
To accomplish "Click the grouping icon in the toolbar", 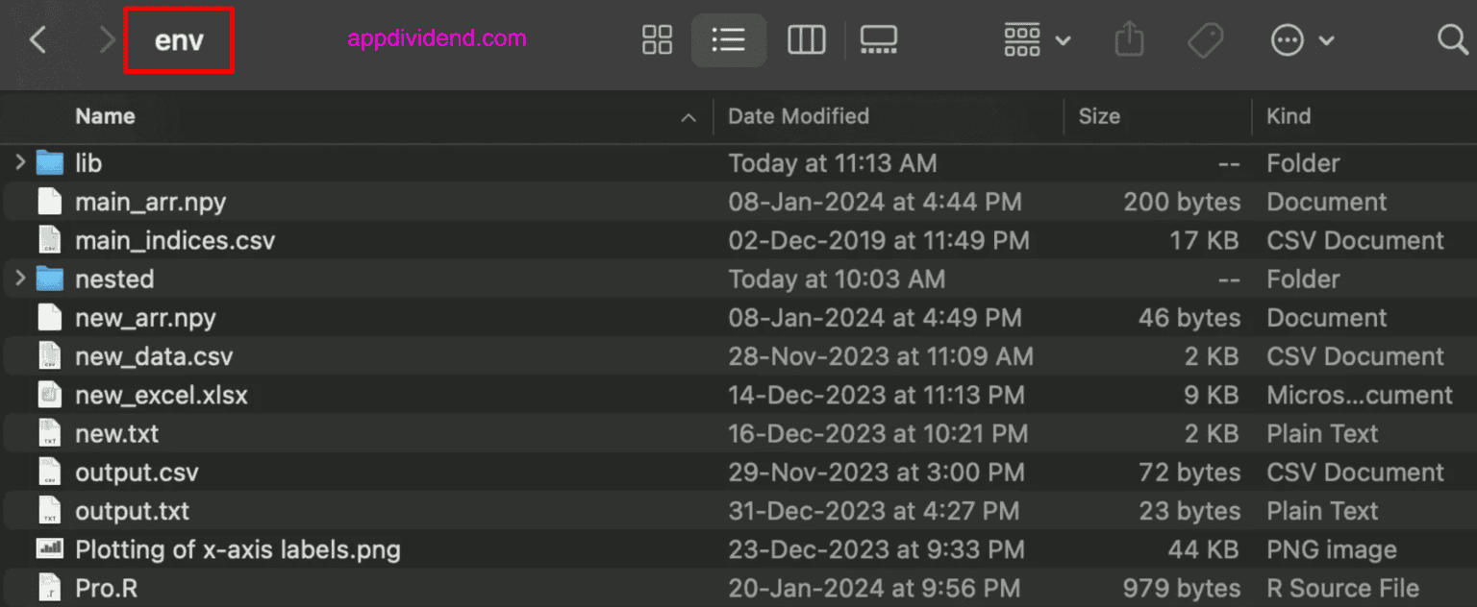I will (1022, 39).
